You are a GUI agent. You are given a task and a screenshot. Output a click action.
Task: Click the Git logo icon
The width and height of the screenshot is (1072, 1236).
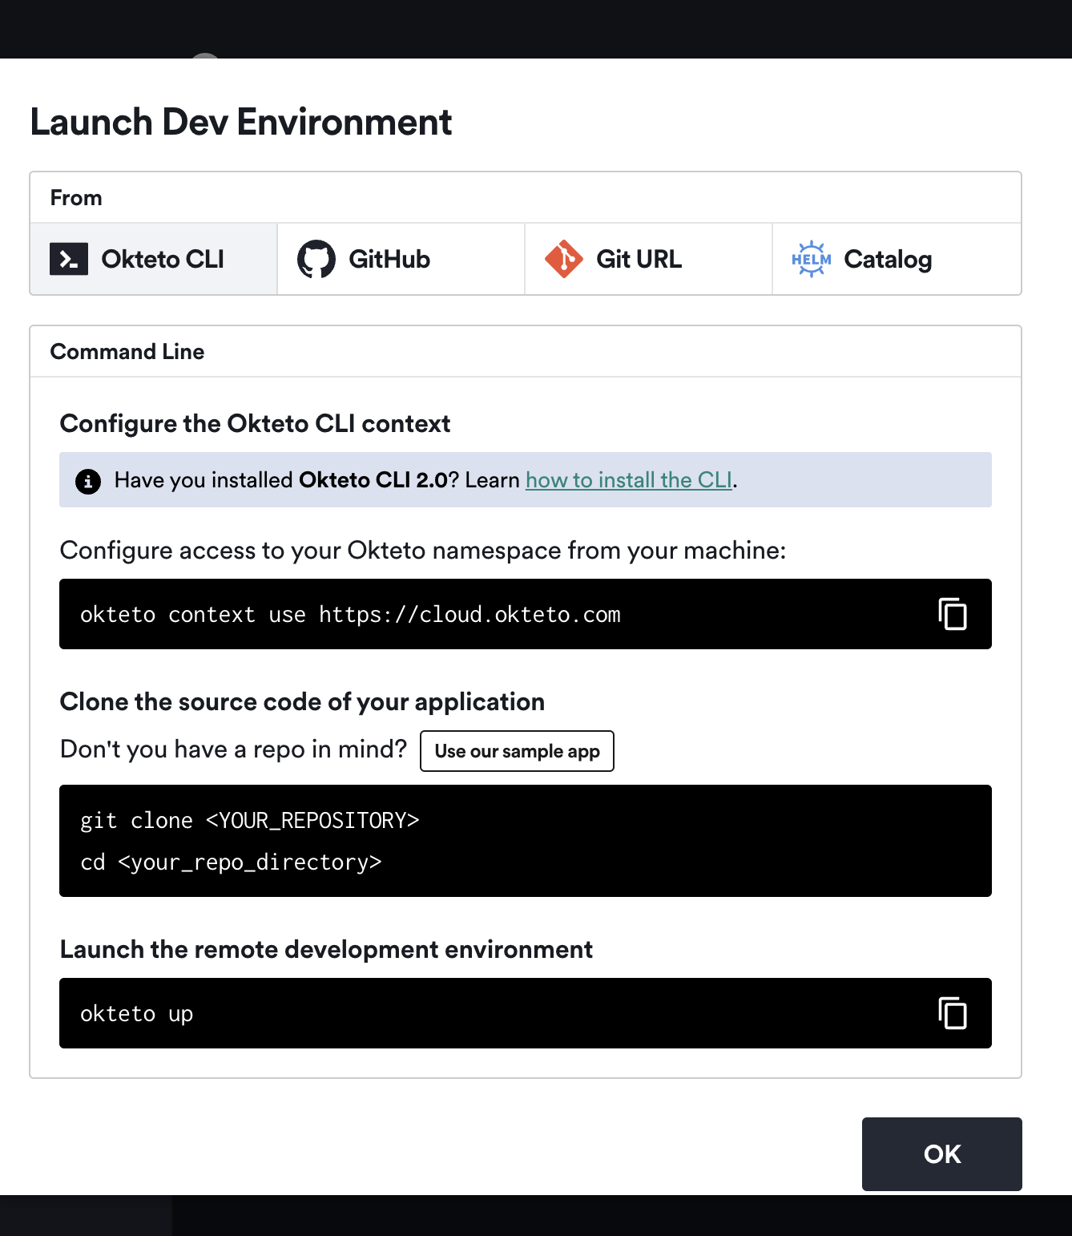(564, 259)
